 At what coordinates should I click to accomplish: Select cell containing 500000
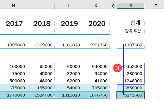click(13, 81)
